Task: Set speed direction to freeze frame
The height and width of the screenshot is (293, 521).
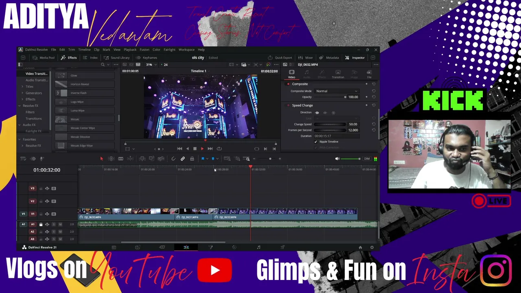Action: pyautogui.click(x=333, y=113)
